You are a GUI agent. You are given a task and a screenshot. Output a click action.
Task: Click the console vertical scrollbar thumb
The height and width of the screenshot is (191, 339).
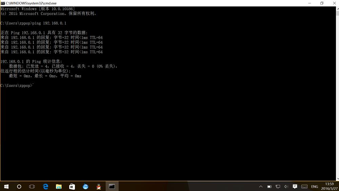tap(338, 13)
